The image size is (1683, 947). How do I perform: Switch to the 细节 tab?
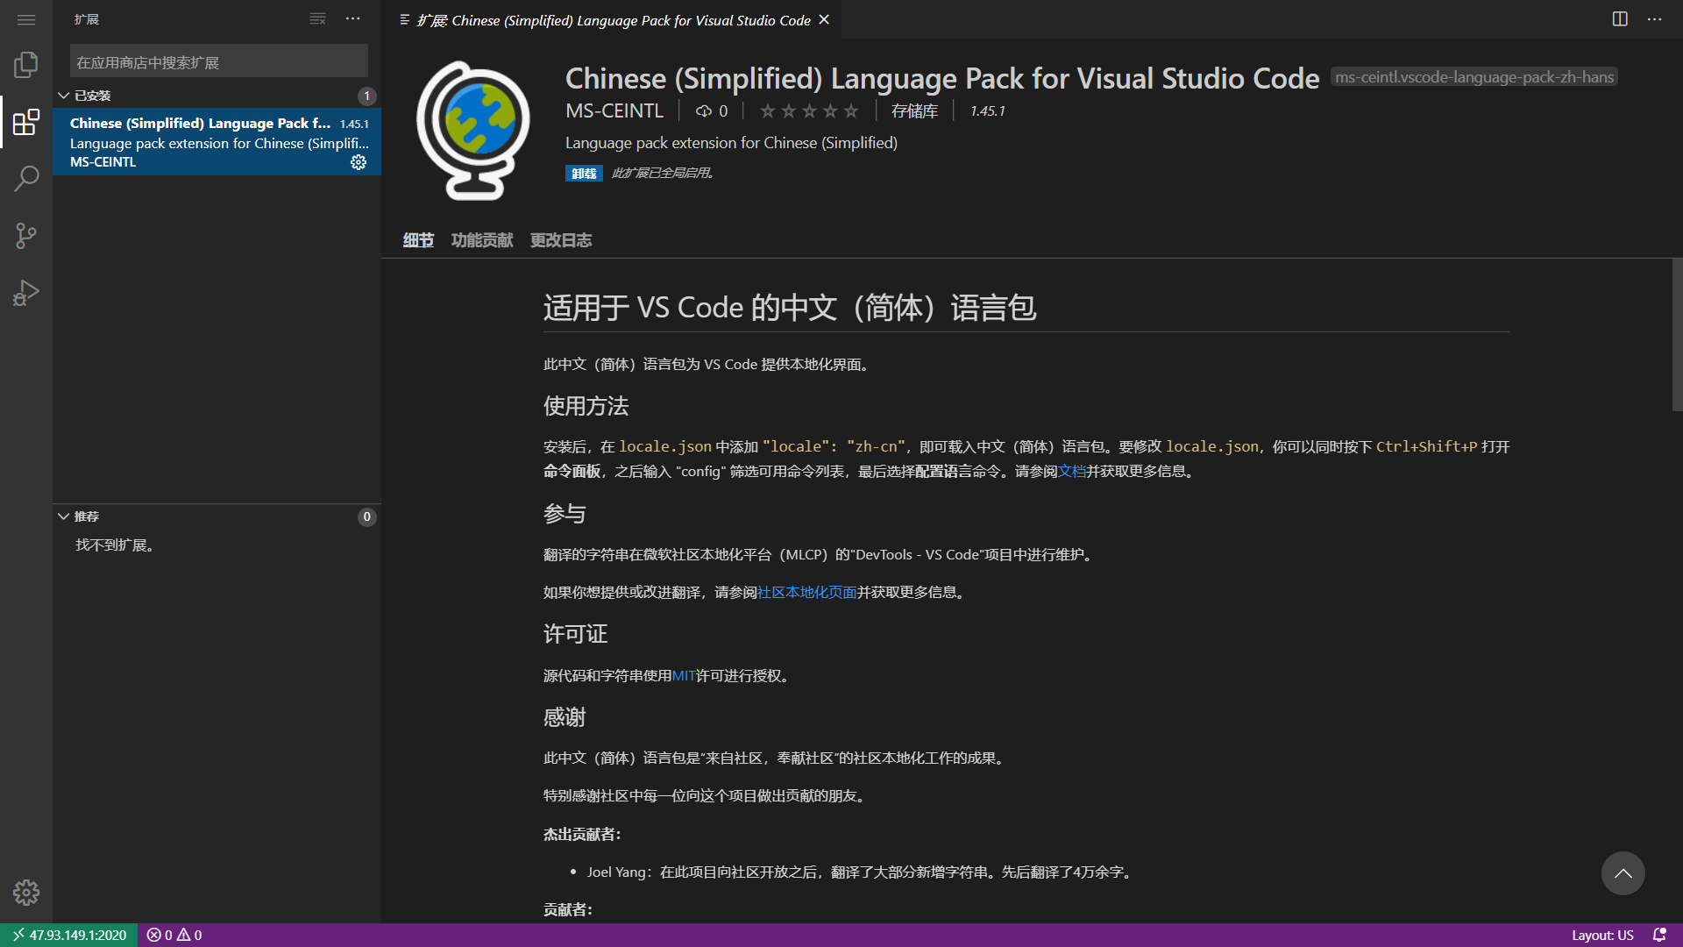pyautogui.click(x=418, y=240)
